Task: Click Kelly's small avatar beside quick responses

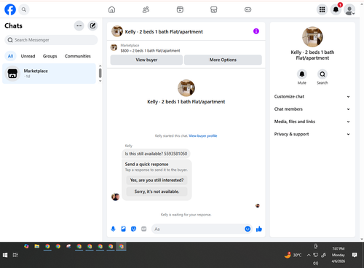Action: (115, 197)
